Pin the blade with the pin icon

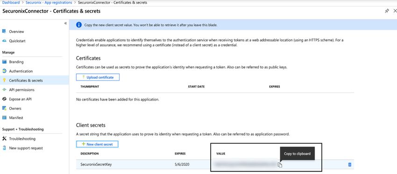pyautogui.click(x=387, y=11)
